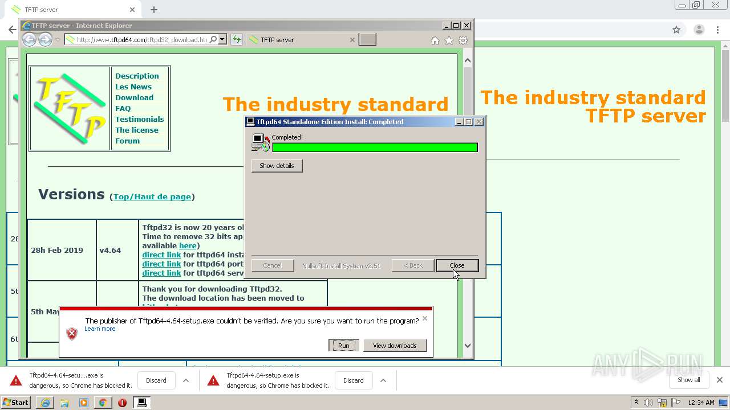
Task: Close the TFTP server tab in IE
Action: tap(352, 40)
